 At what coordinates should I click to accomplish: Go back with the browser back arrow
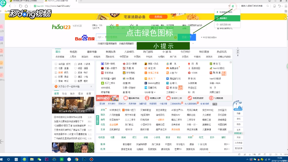[10, 6]
